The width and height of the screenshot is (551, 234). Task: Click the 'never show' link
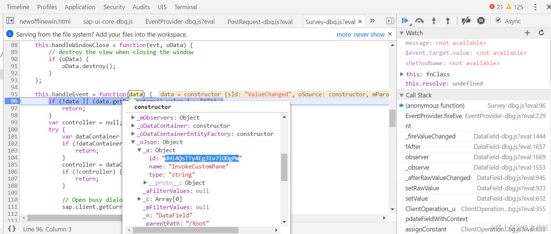click(x=369, y=34)
